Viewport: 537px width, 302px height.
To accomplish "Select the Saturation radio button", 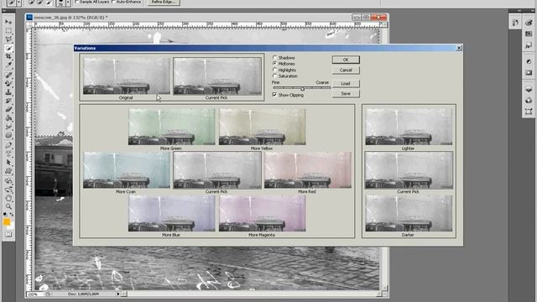I will (274, 76).
